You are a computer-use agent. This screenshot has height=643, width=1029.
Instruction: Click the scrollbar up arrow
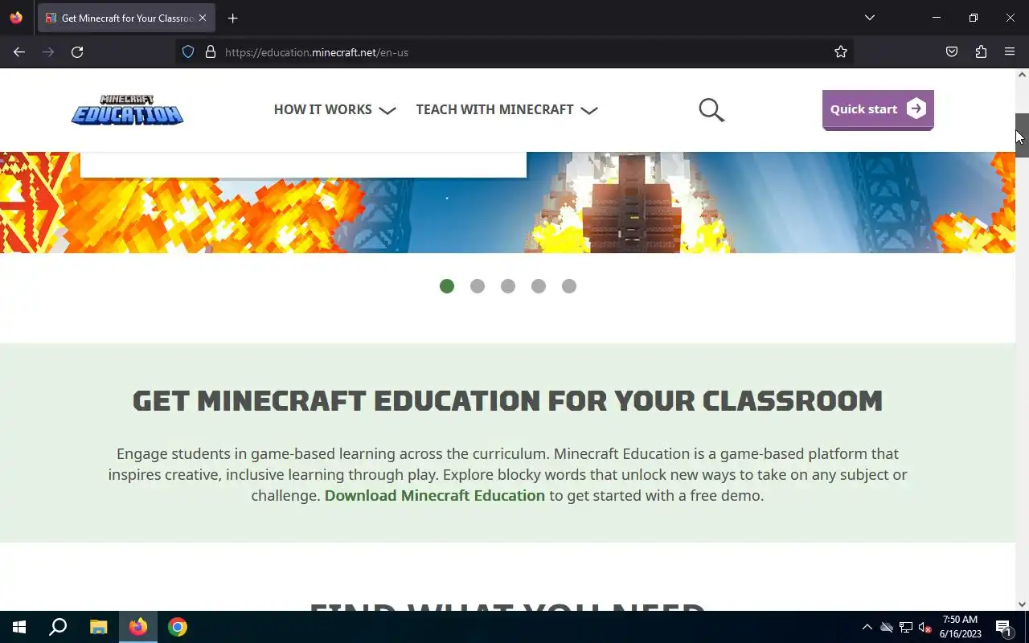pyautogui.click(x=1022, y=75)
